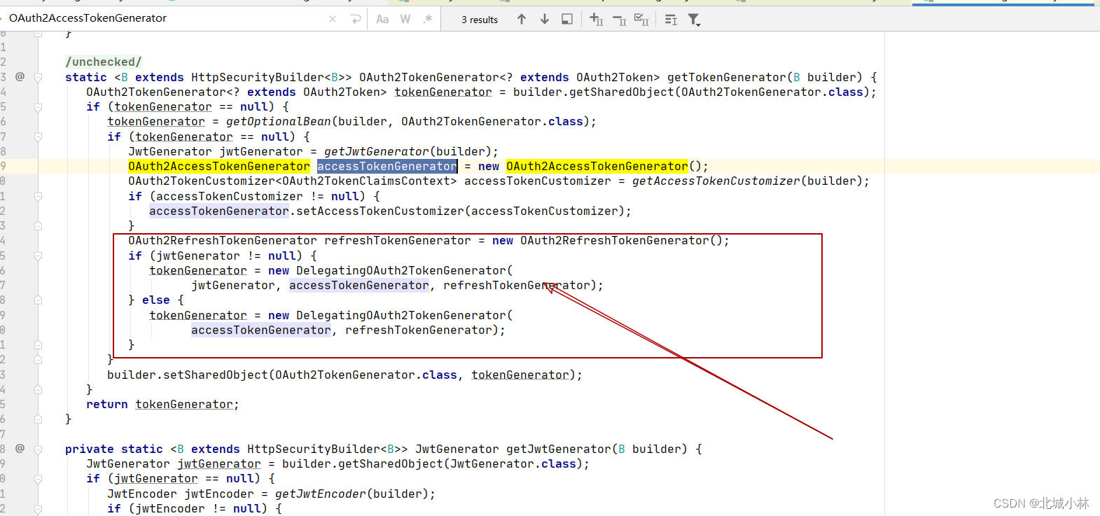Fold the 'if (jwtGenerator == null)' block
Image resolution: width=1100 pixels, height=516 pixels.
click(x=39, y=479)
